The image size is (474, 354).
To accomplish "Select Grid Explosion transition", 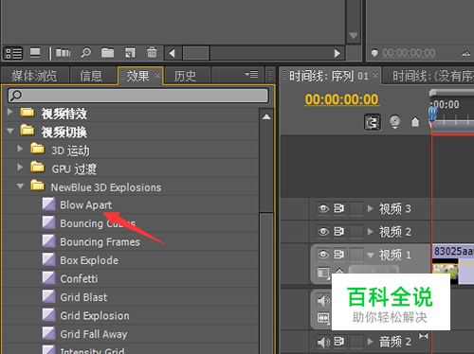I will [95, 316].
